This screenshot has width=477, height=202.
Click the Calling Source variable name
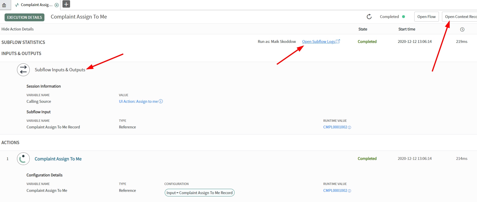point(39,102)
